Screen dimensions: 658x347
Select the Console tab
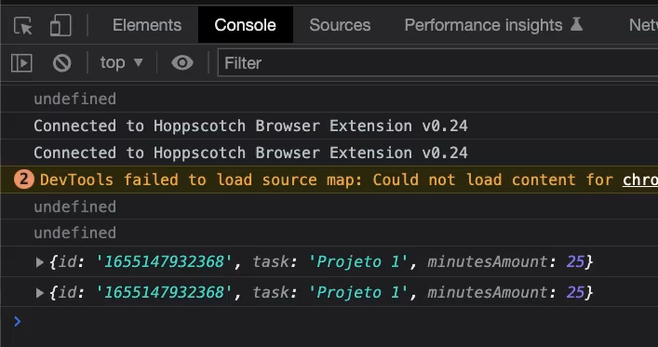pos(246,25)
